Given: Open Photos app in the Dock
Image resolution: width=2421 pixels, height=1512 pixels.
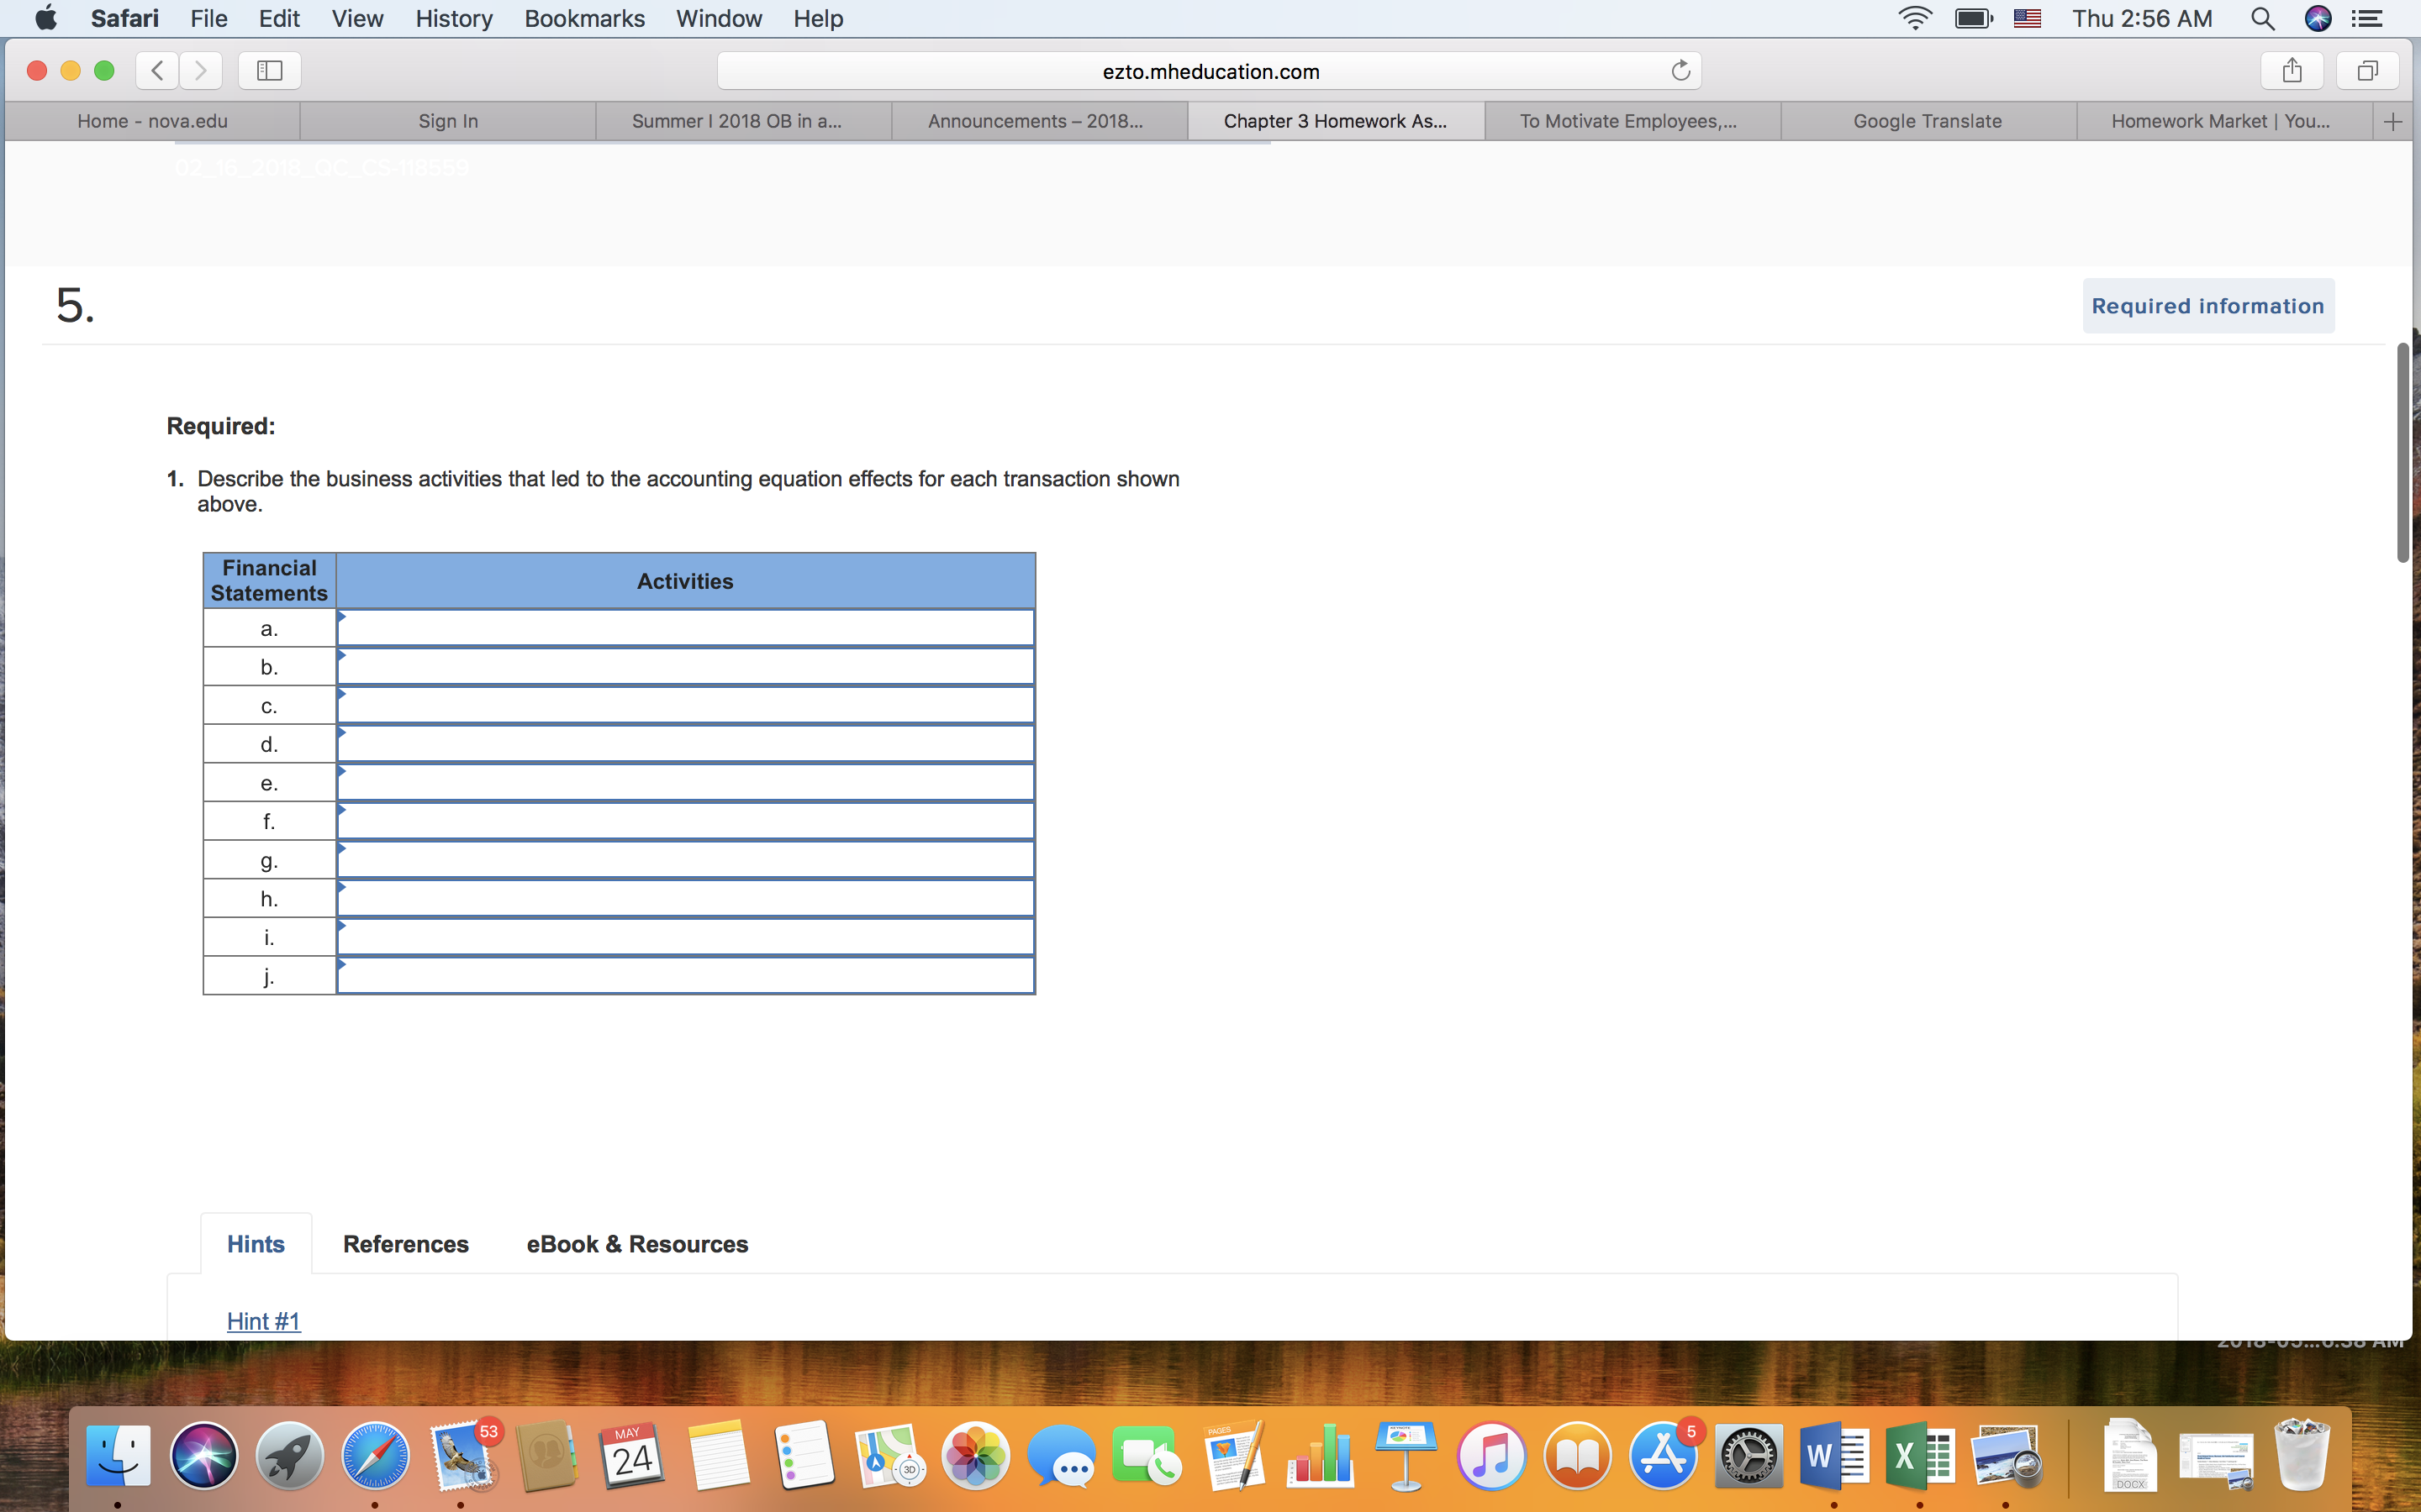Looking at the screenshot, I should pos(975,1455).
